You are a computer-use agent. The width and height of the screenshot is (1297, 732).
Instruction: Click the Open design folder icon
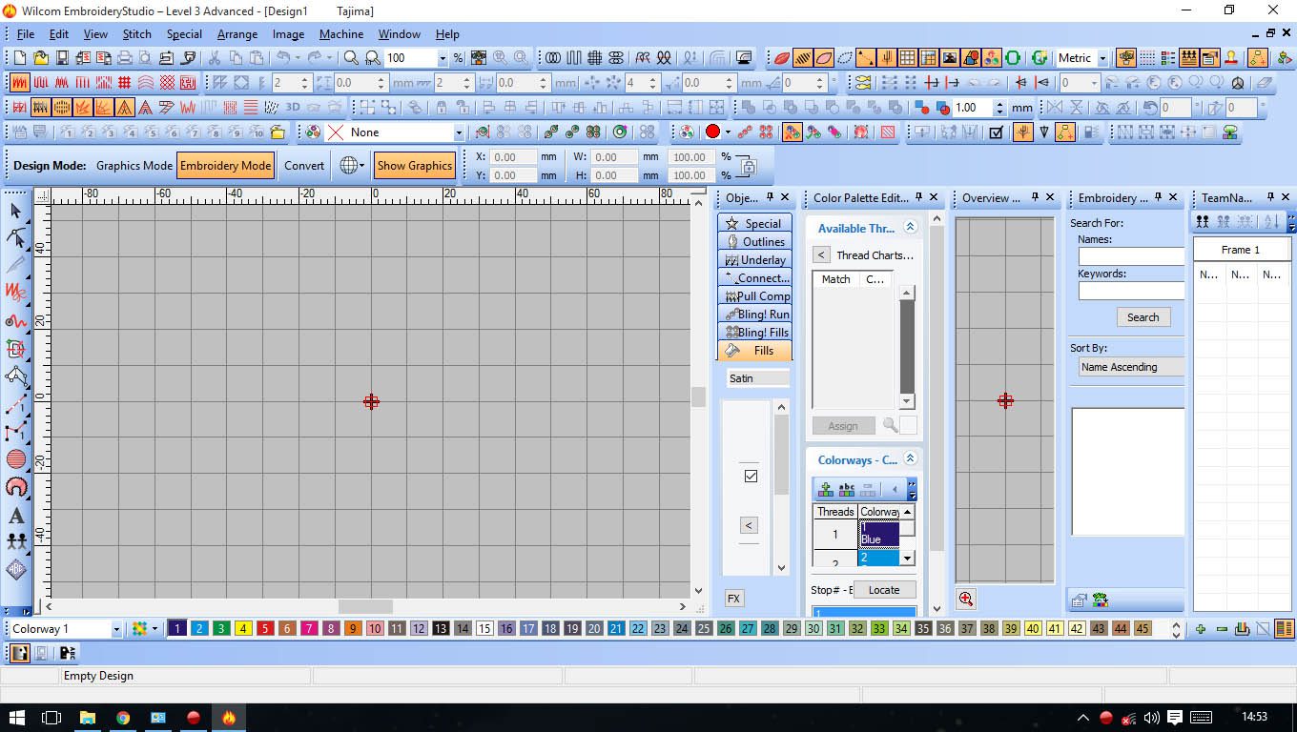pos(42,58)
